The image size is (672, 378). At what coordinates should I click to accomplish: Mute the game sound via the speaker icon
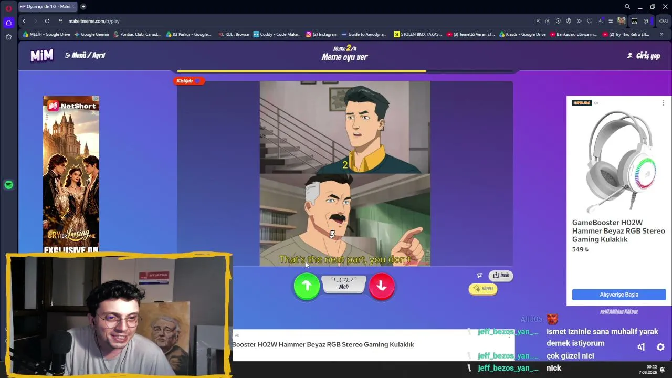coord(641,347)
